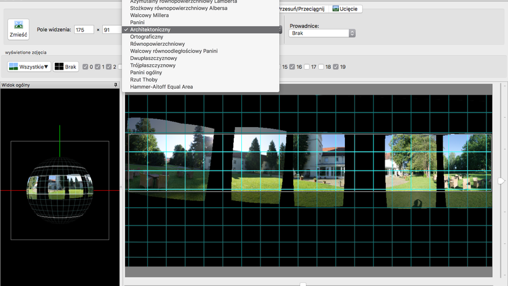
Task: Open the Wszystkie images dropdown
Action: [x=29, y=67]
